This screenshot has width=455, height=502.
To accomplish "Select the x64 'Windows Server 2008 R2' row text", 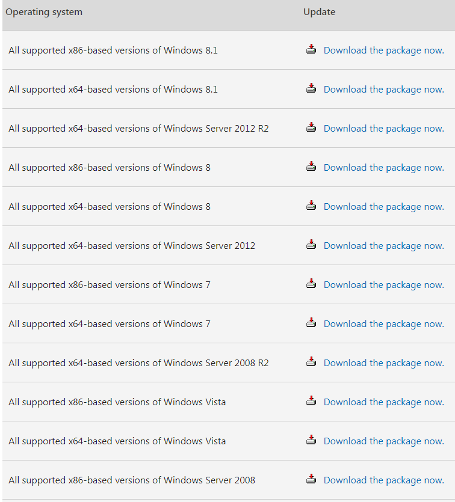I will [x=138, y=363].
